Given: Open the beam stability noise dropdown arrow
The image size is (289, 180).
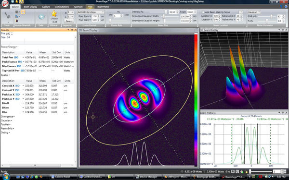Looking at the screenshot, I should pos(241,12).
